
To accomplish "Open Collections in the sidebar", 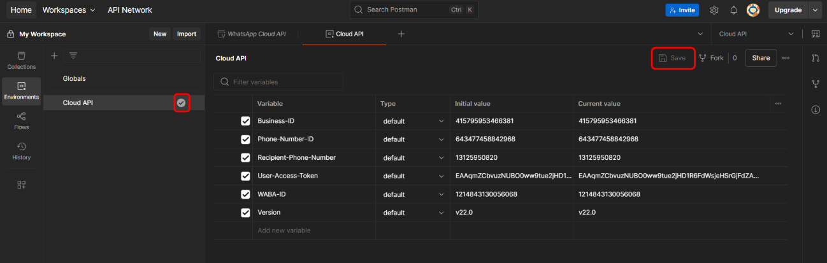I will click(x=21, y=60).
